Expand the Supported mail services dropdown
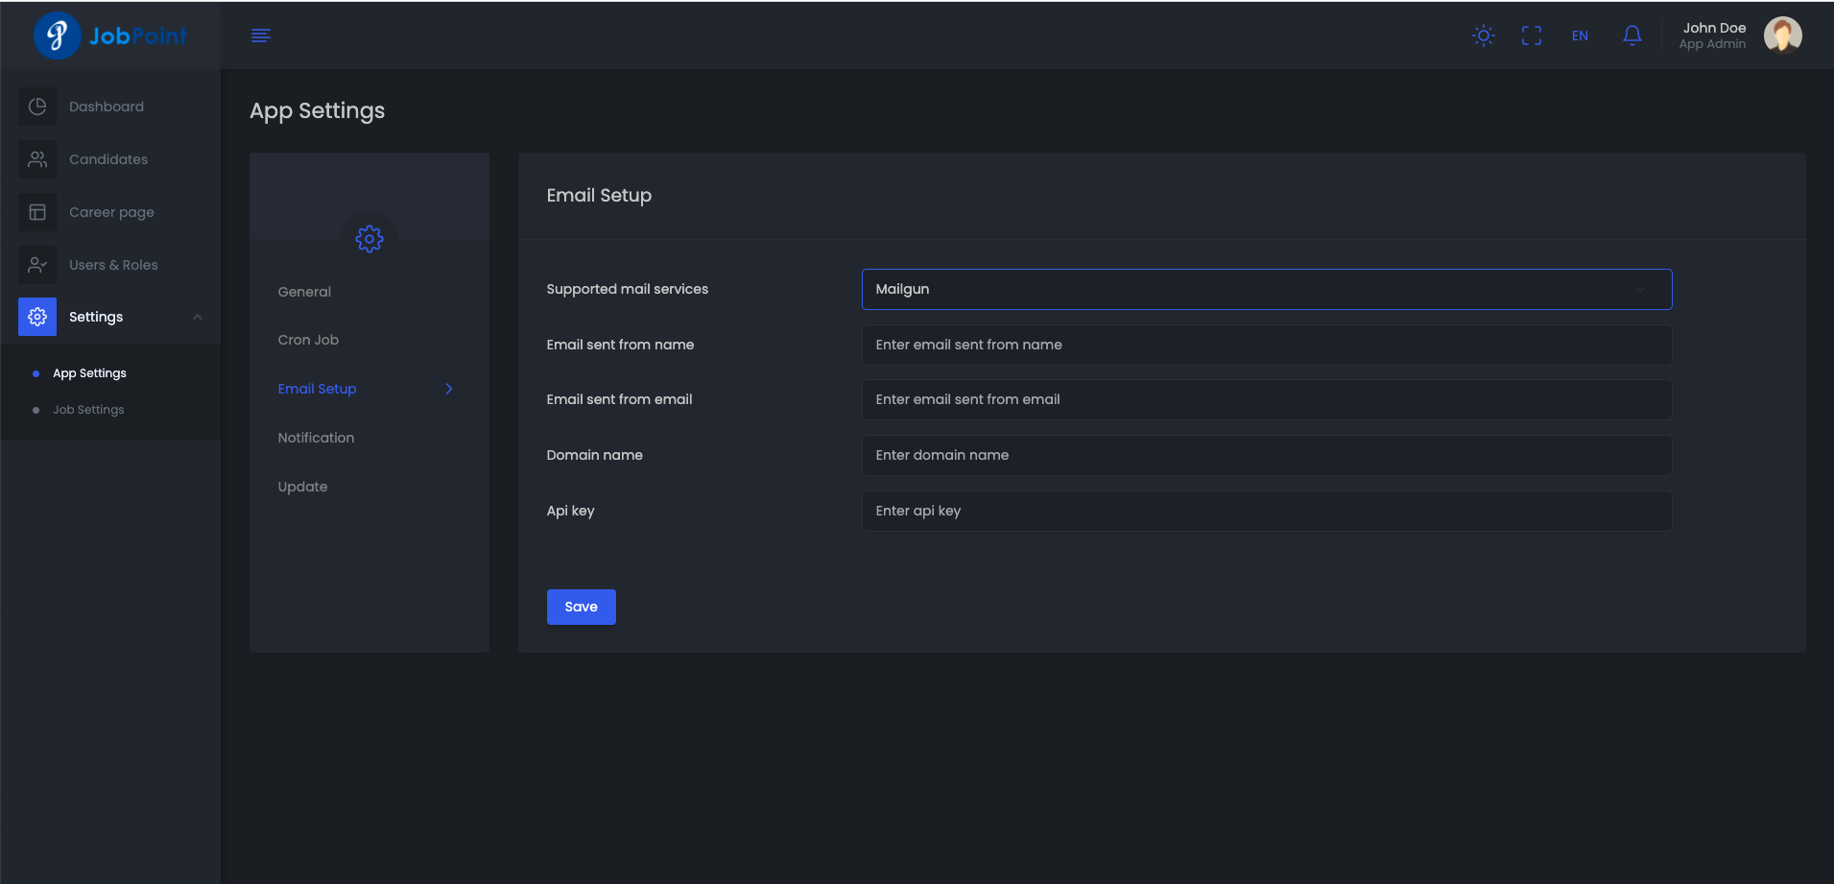The width and height of the screenshot is (1834, 884). [1266, 289]
